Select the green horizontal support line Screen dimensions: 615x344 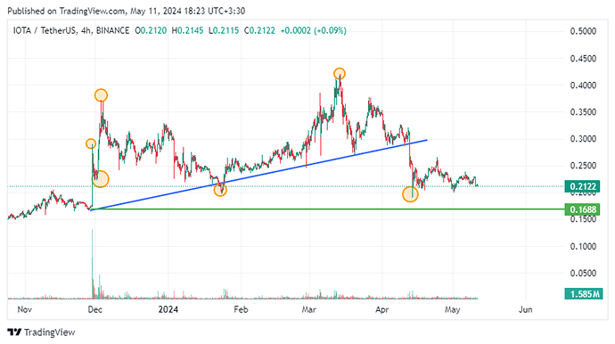(x=327, y=209)
